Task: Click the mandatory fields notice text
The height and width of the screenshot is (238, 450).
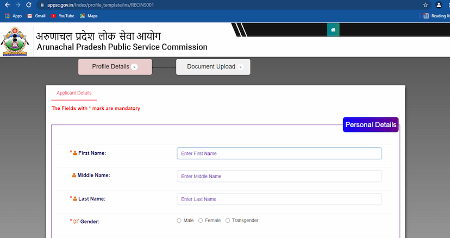Action: (x=96, y=109)
